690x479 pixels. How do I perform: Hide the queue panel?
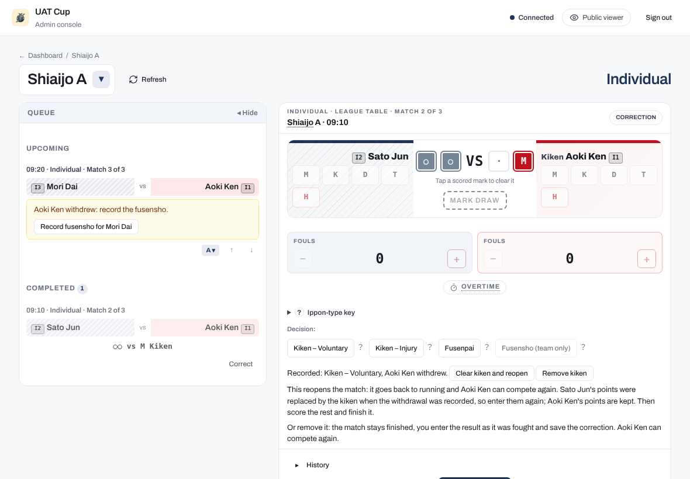click(247, 113)
